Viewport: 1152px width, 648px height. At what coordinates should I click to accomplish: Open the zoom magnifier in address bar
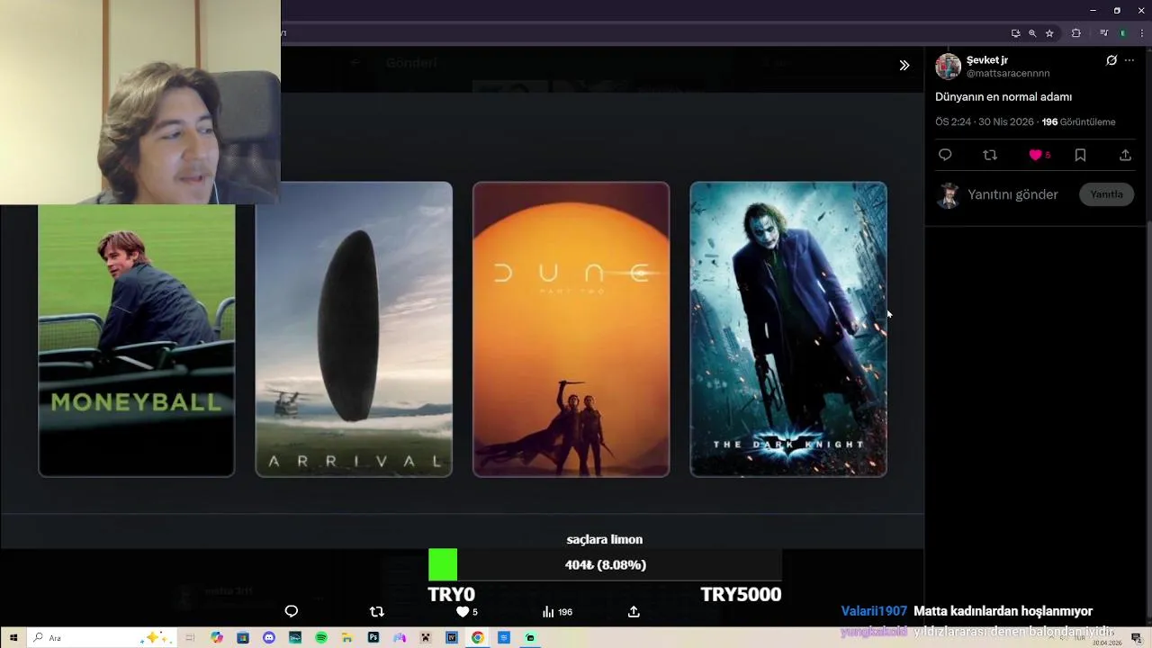1032,33
